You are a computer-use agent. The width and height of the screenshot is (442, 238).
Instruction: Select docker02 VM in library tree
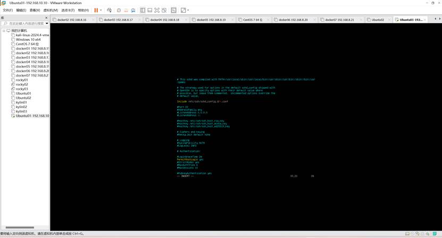click(x=32, y=53)
